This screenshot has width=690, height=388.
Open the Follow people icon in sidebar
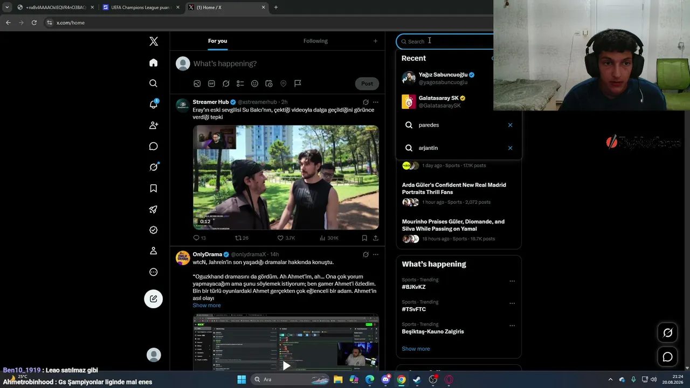pyautogui.click(x=154, y=125)
